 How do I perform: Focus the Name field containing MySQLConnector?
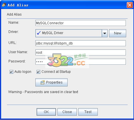[x=81, y=23]
